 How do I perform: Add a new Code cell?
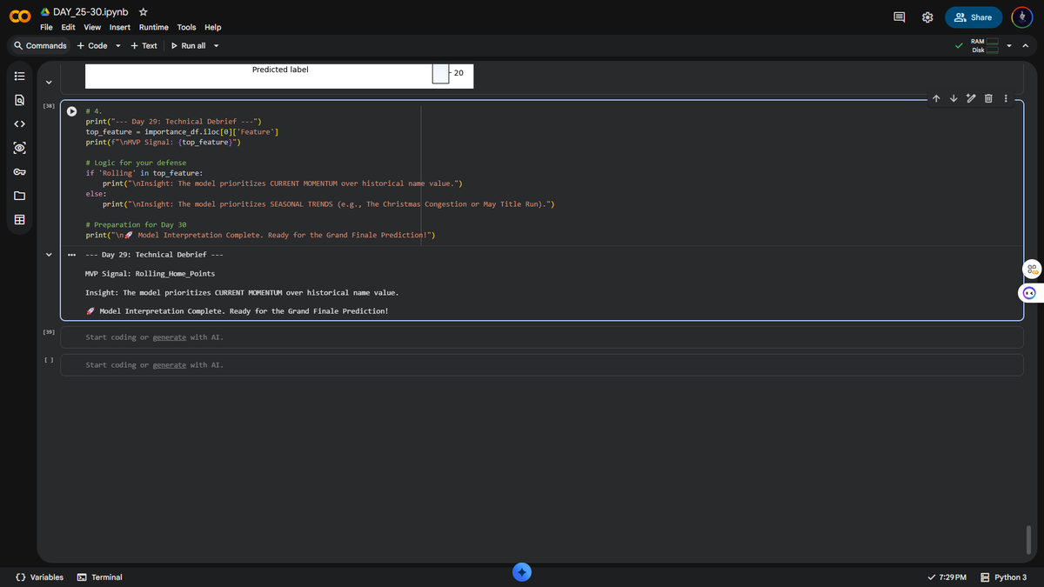tap(92, 45)
